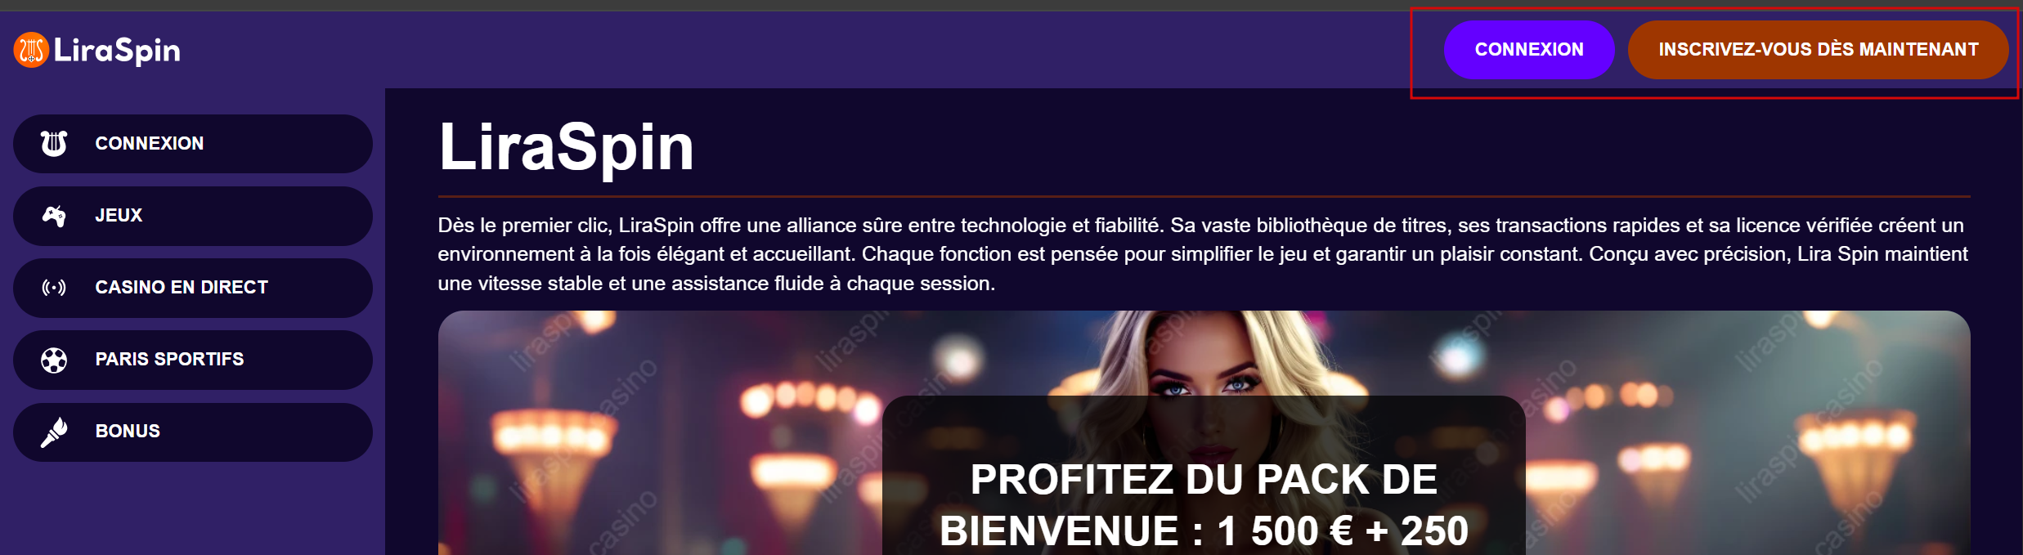This screenshot has width=2023, height=555.
Task: Click the lyre icon in the sidebar Connexion item
Action: click(x=54, y=143)
